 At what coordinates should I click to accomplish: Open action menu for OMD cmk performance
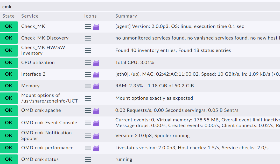point(88,148)
